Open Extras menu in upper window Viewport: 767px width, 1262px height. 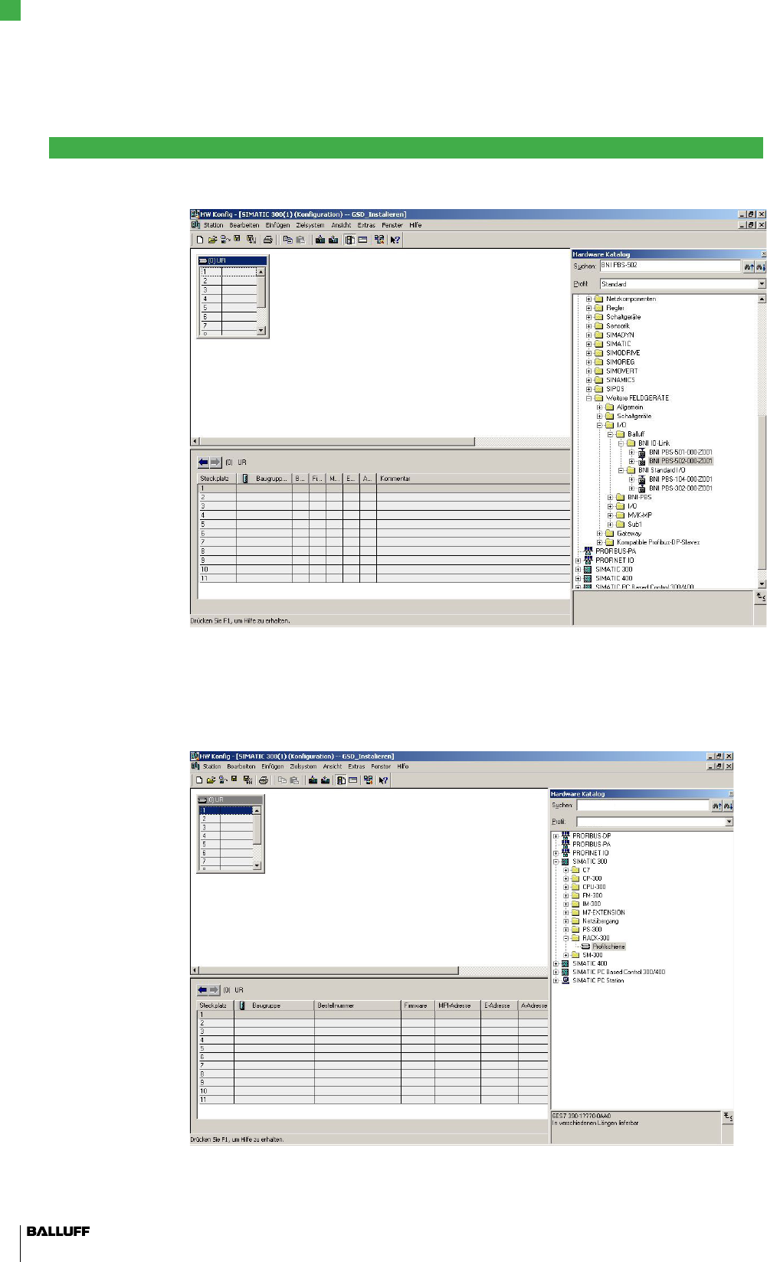pos(366,225)
